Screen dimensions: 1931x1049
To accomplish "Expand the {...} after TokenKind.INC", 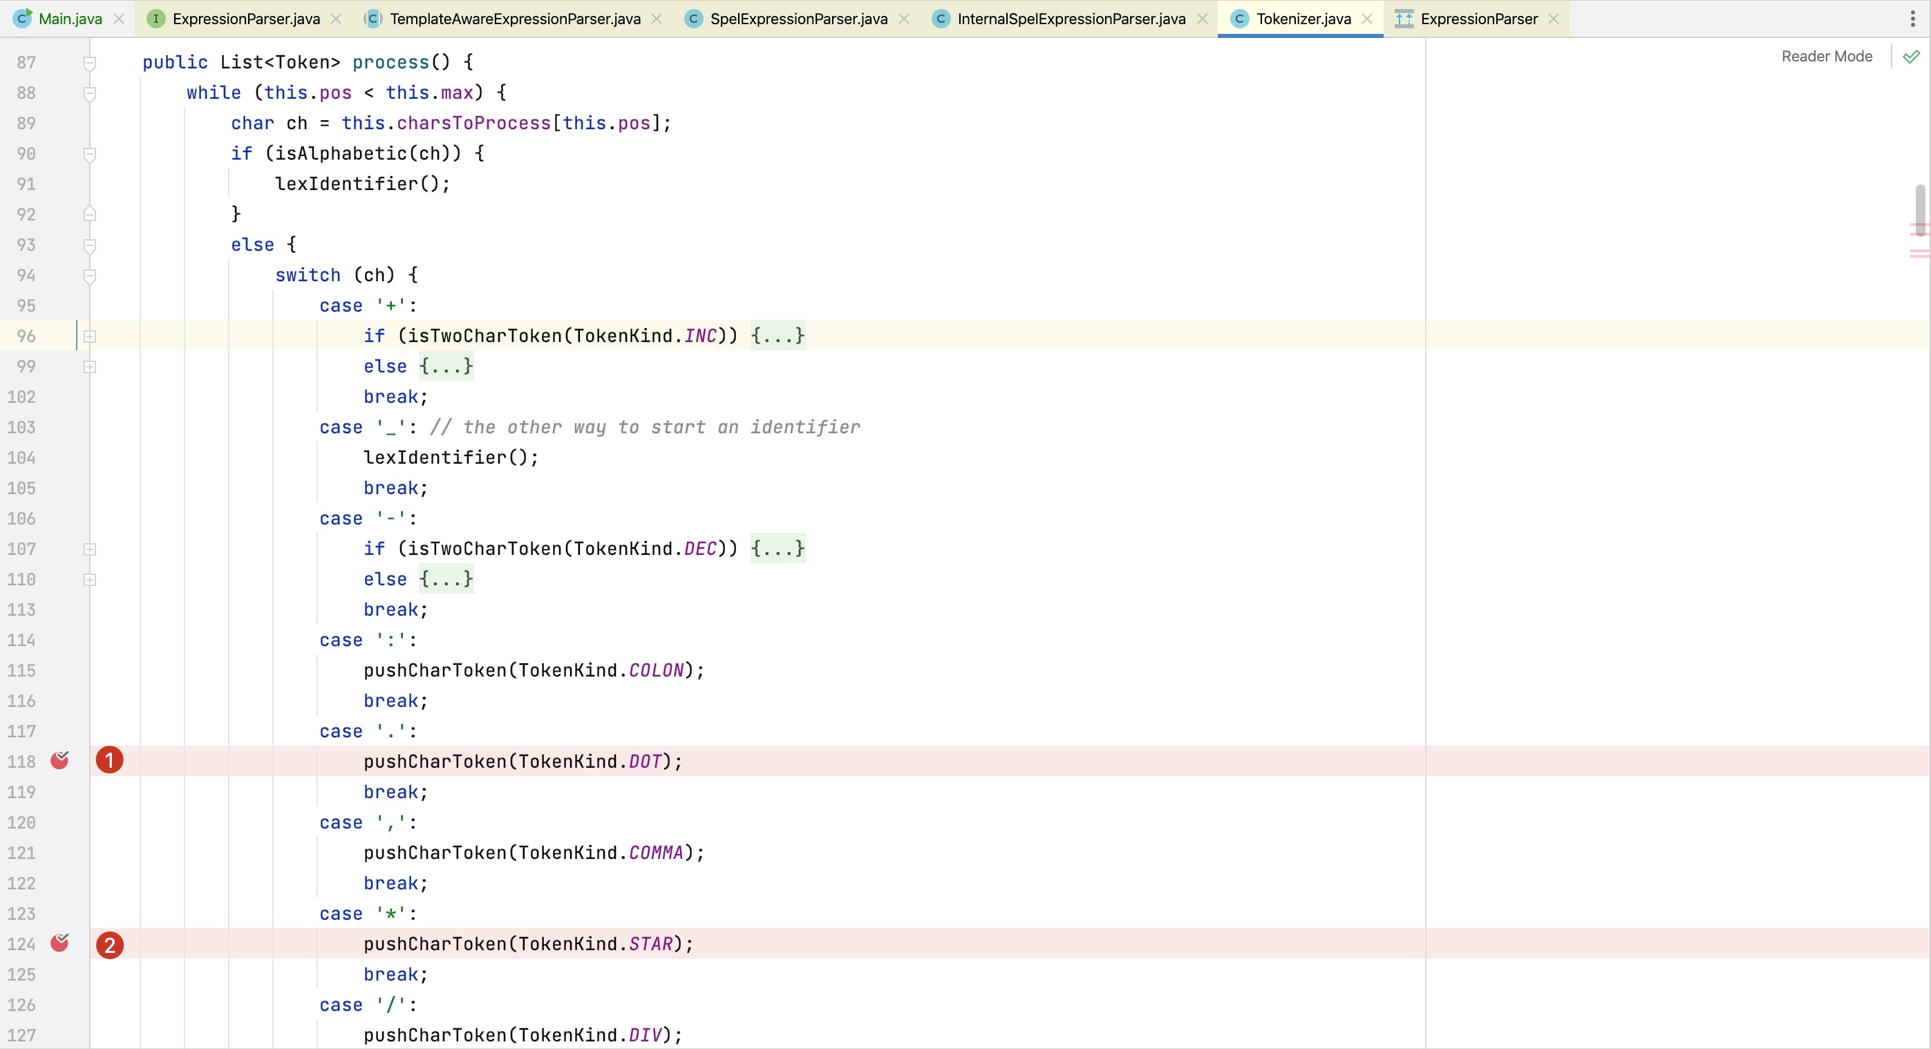I will [778, 336].
